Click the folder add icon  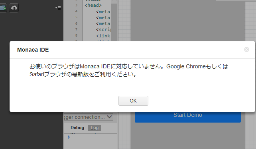(x=3, y=8)
